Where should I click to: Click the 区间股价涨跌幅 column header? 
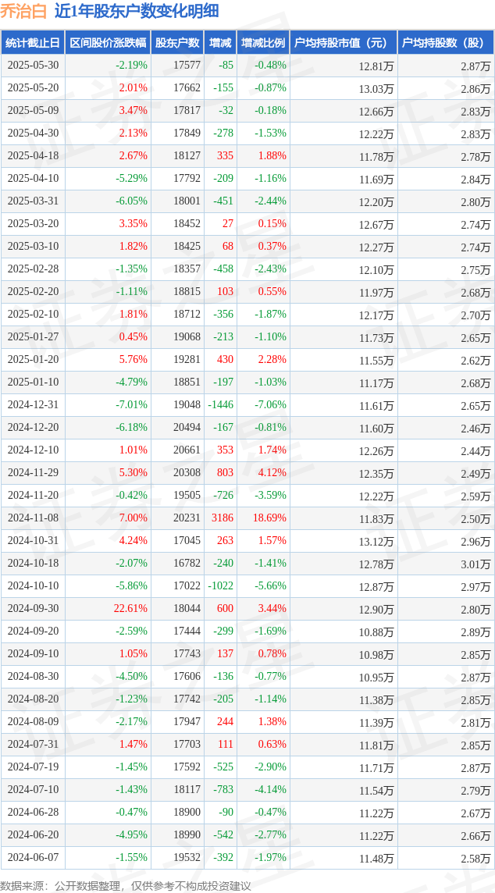pos(108,43)
